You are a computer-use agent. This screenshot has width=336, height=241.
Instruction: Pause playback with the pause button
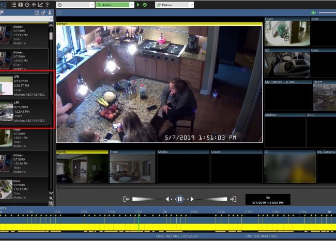180,199
